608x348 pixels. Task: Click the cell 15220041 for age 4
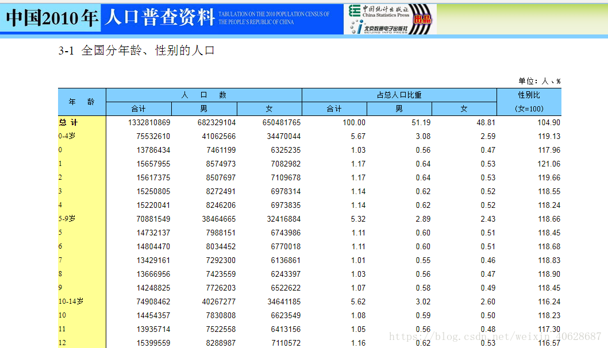[x=153, y=205]
